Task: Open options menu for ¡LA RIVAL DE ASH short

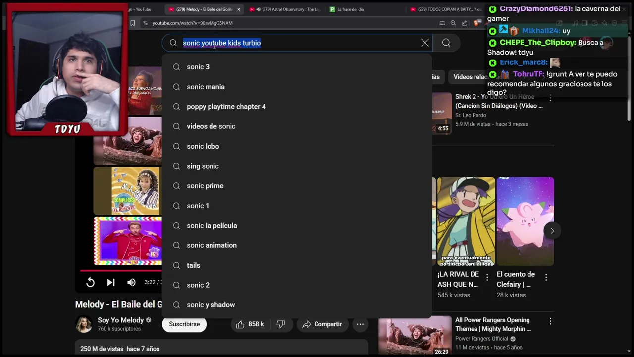Action: (x=487, y=278)
